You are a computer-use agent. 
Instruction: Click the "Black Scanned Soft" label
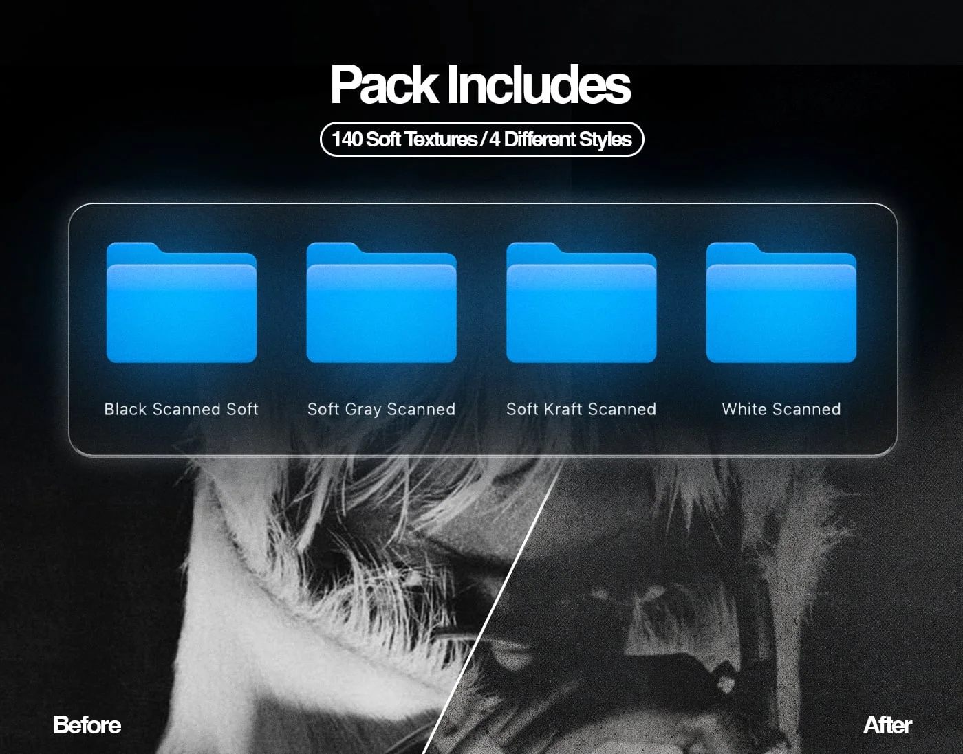click(181, 409)
